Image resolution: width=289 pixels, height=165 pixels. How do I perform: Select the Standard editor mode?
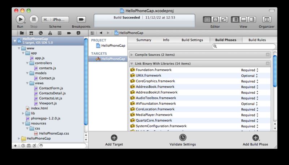click(x=207, y=20)
